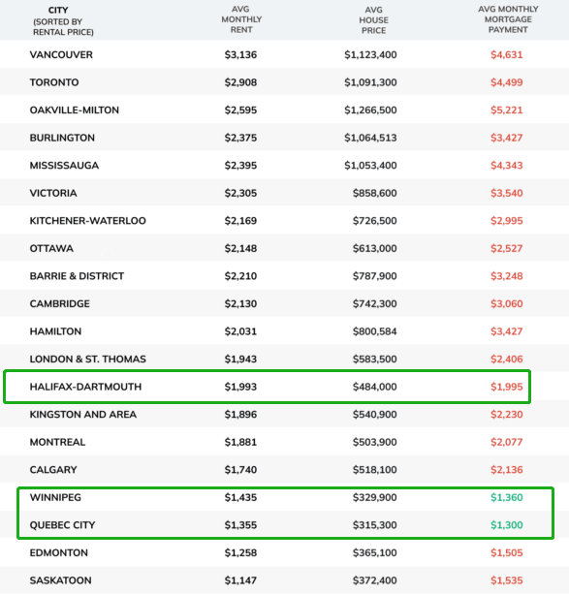Click Halifax-Dartmouth's mortgage payment $1,995
Image resolution: width=569 pixels, height=595 pixels.
(506, 387)
